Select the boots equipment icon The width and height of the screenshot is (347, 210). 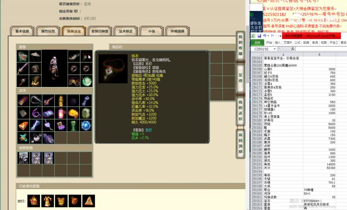(35, 81)
